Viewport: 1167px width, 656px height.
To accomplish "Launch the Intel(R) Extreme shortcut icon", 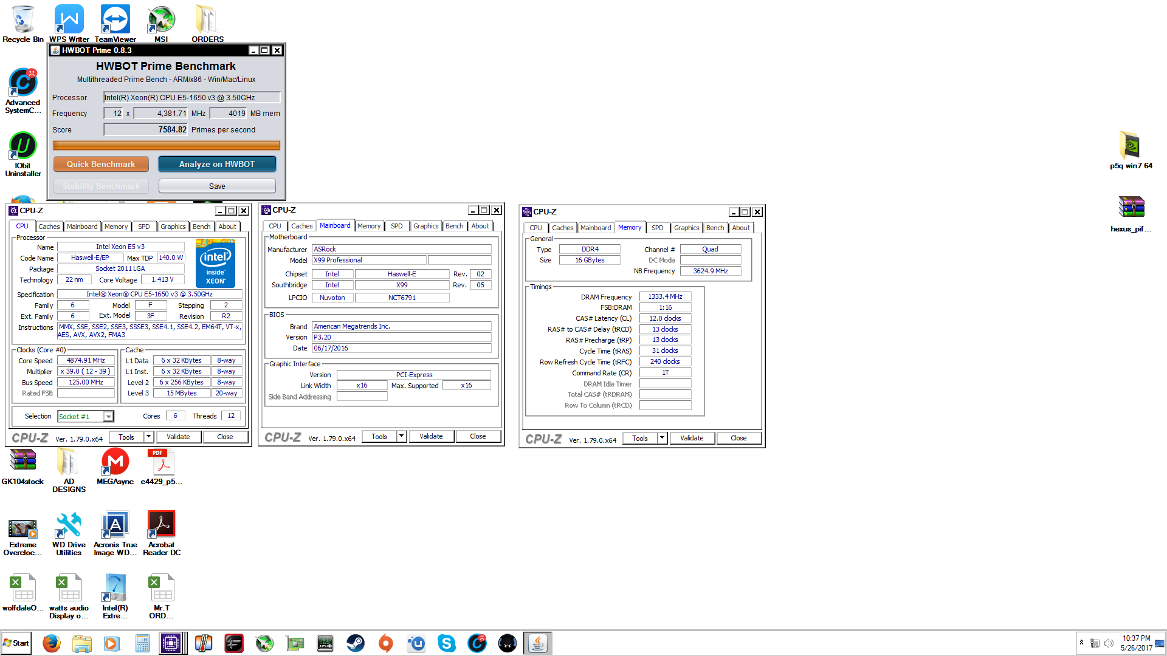I will (x=115, y=597).
